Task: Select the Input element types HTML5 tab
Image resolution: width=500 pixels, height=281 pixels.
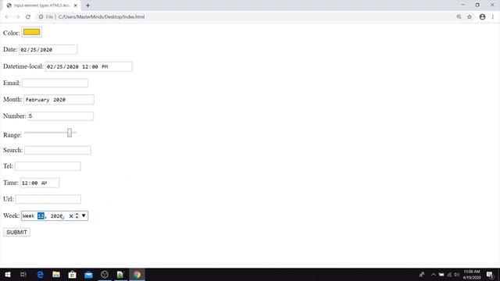Action: (42, 5)
